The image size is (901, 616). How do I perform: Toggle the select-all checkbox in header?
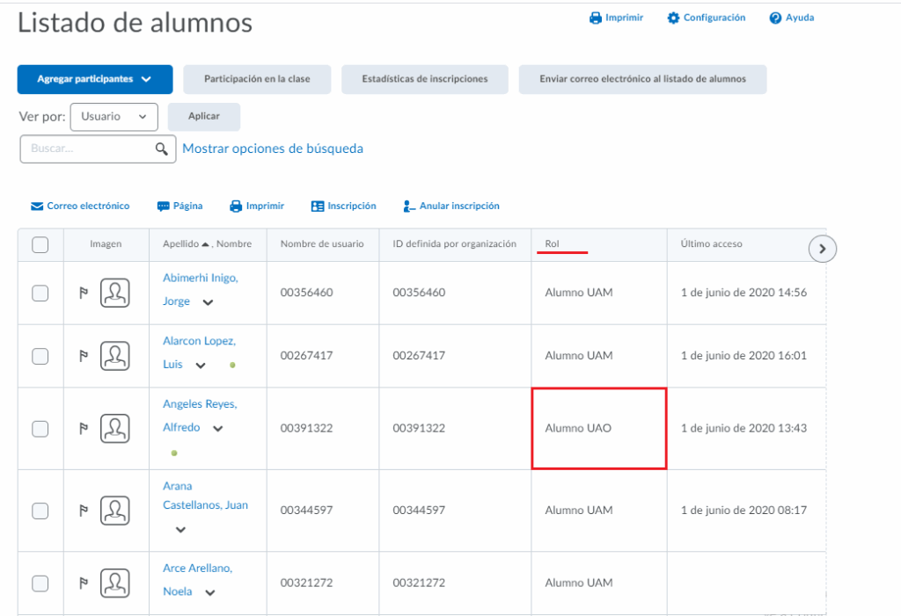(40, 245)
